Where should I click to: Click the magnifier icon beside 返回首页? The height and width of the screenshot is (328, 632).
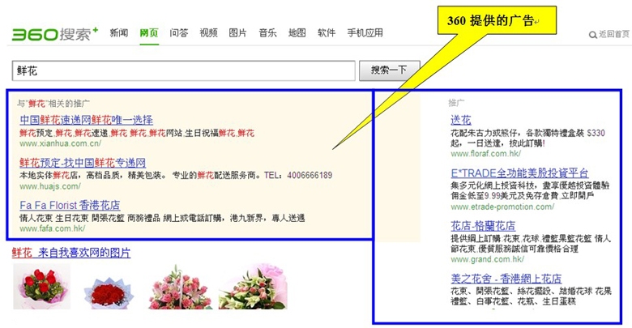click(x=592, y=35)
